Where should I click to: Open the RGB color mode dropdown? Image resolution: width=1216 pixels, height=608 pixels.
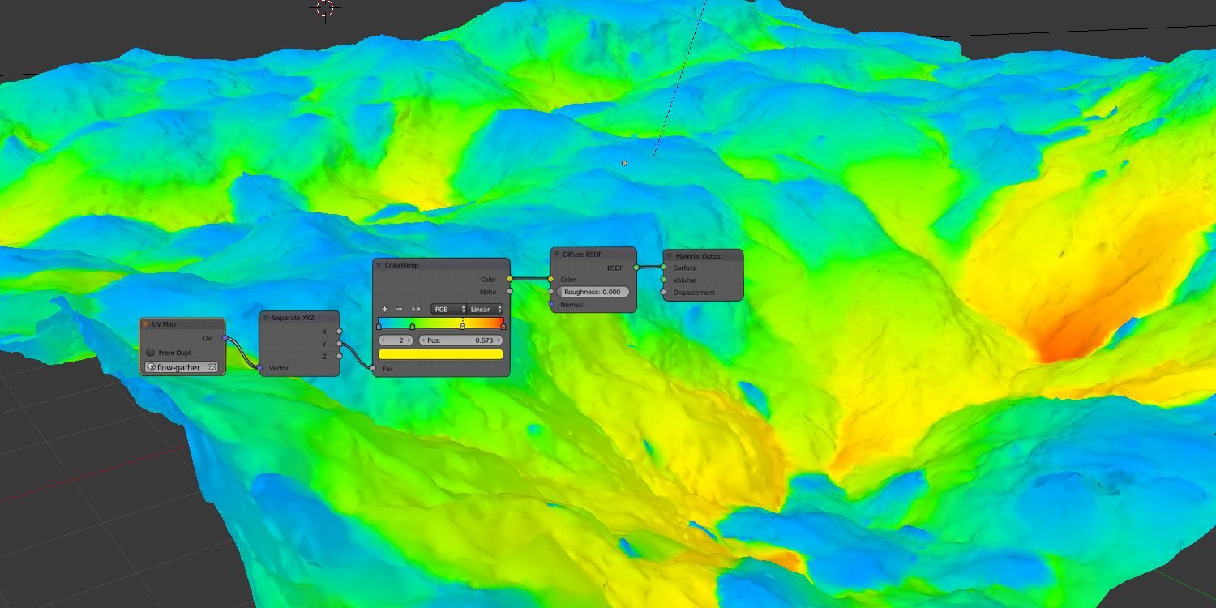(449, 309)
